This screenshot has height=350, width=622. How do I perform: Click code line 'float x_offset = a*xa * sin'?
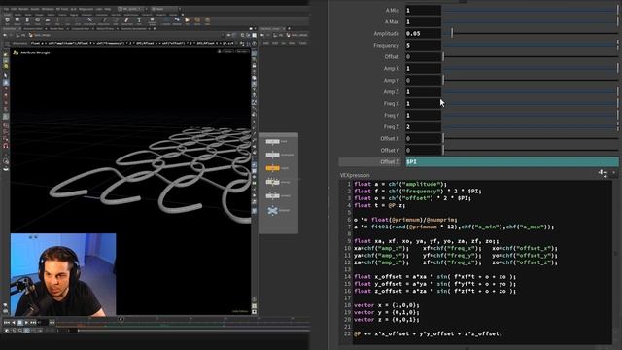(x=434, y=276)
